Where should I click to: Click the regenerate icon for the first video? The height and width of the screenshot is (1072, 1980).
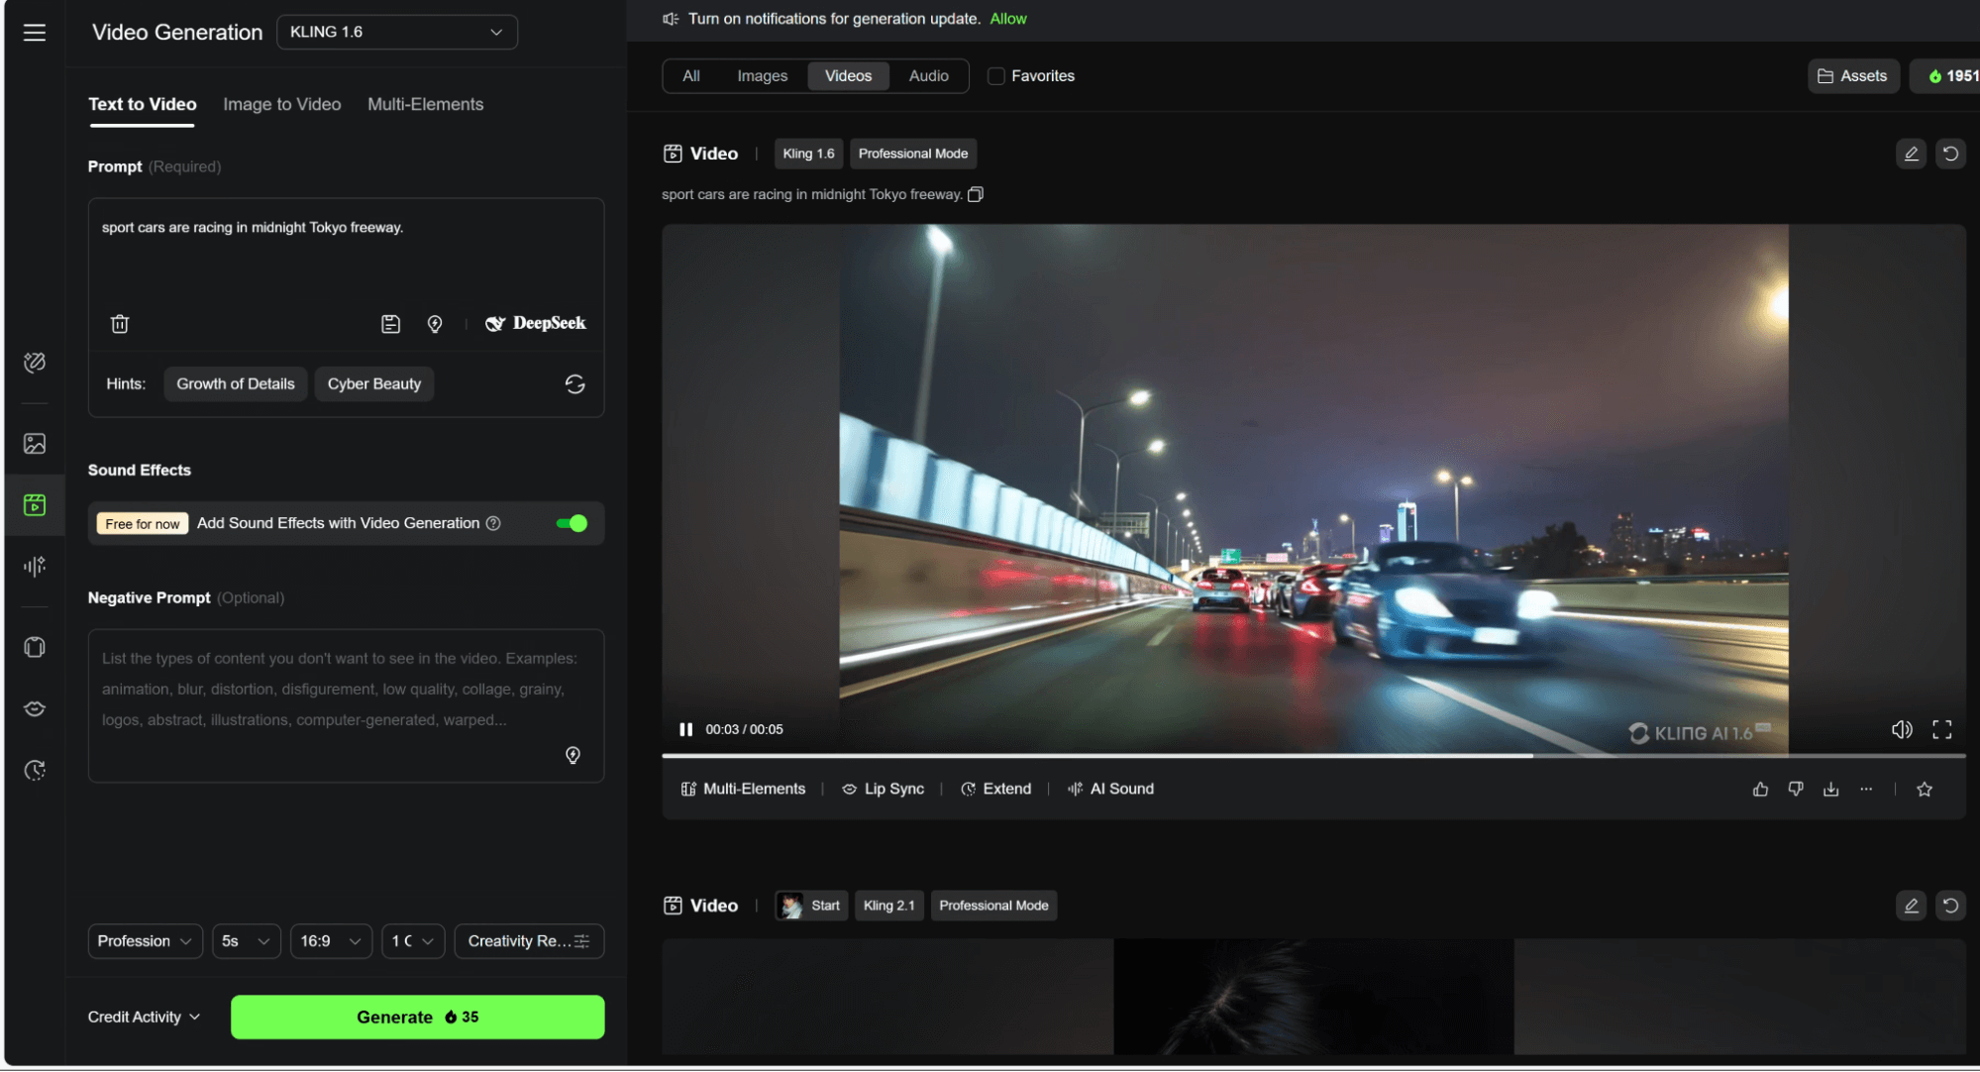[1949, 154]
